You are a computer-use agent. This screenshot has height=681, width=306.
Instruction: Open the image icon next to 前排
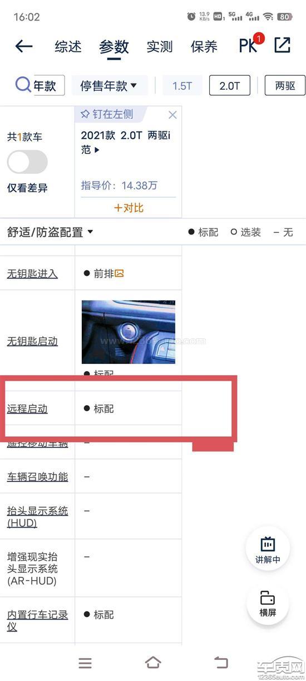pos(119,274)
